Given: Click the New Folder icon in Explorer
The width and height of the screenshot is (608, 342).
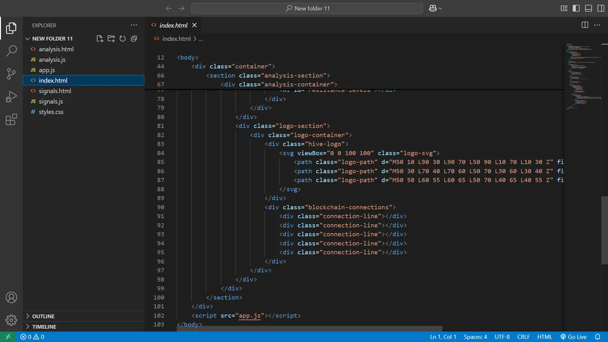Looking at the screenshot, I should (x=111, y=38).
